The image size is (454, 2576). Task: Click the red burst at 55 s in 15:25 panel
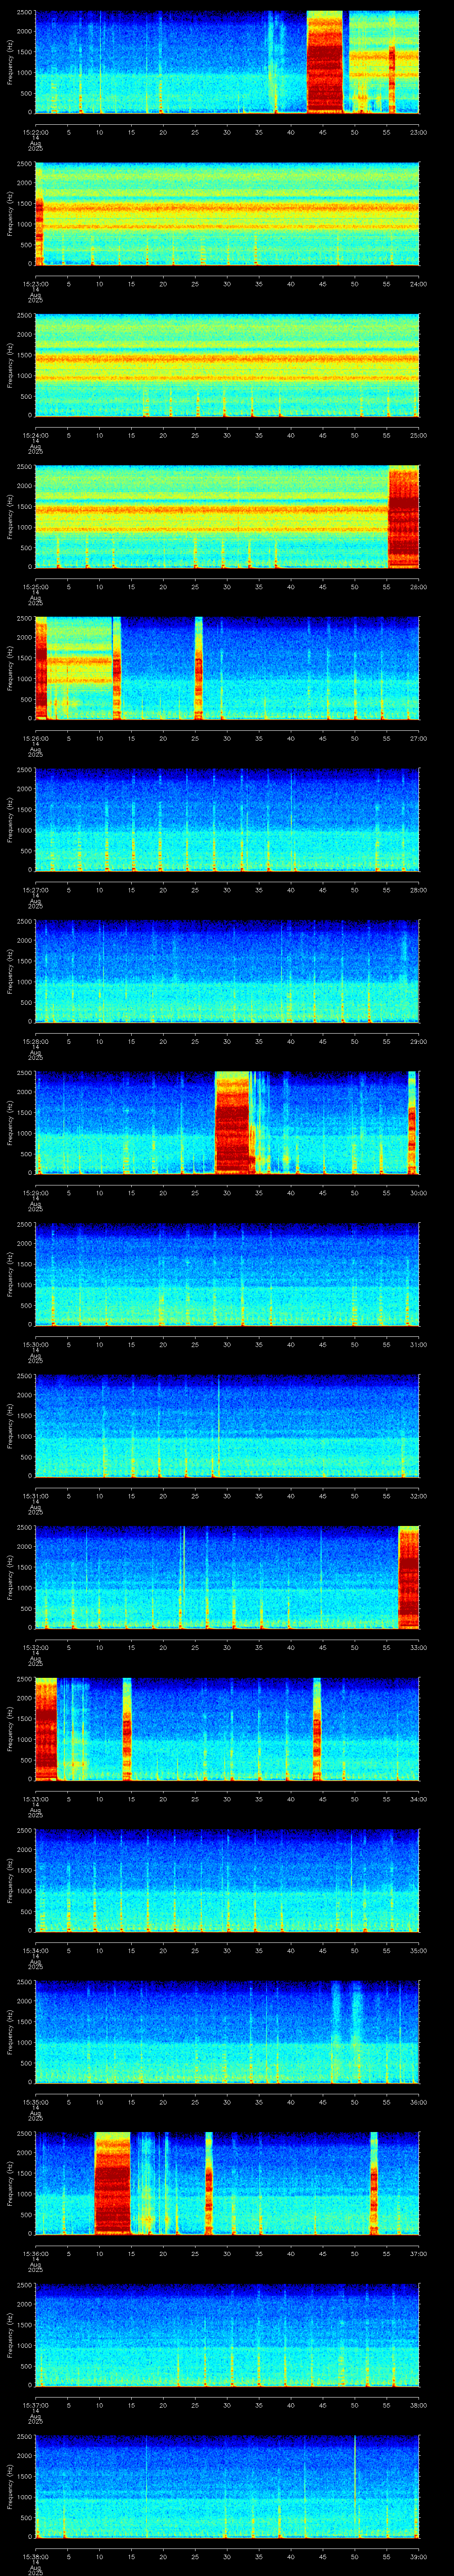pos(403,517)
